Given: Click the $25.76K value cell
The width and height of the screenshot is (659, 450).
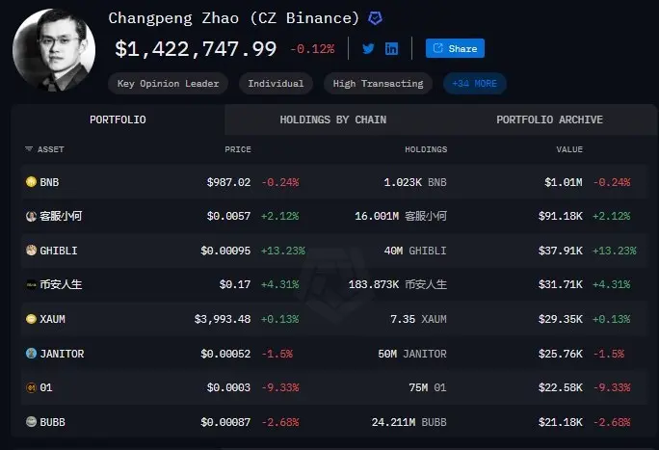Looking at the screenshot, I should pyautogui.click(x=561, y=354).
